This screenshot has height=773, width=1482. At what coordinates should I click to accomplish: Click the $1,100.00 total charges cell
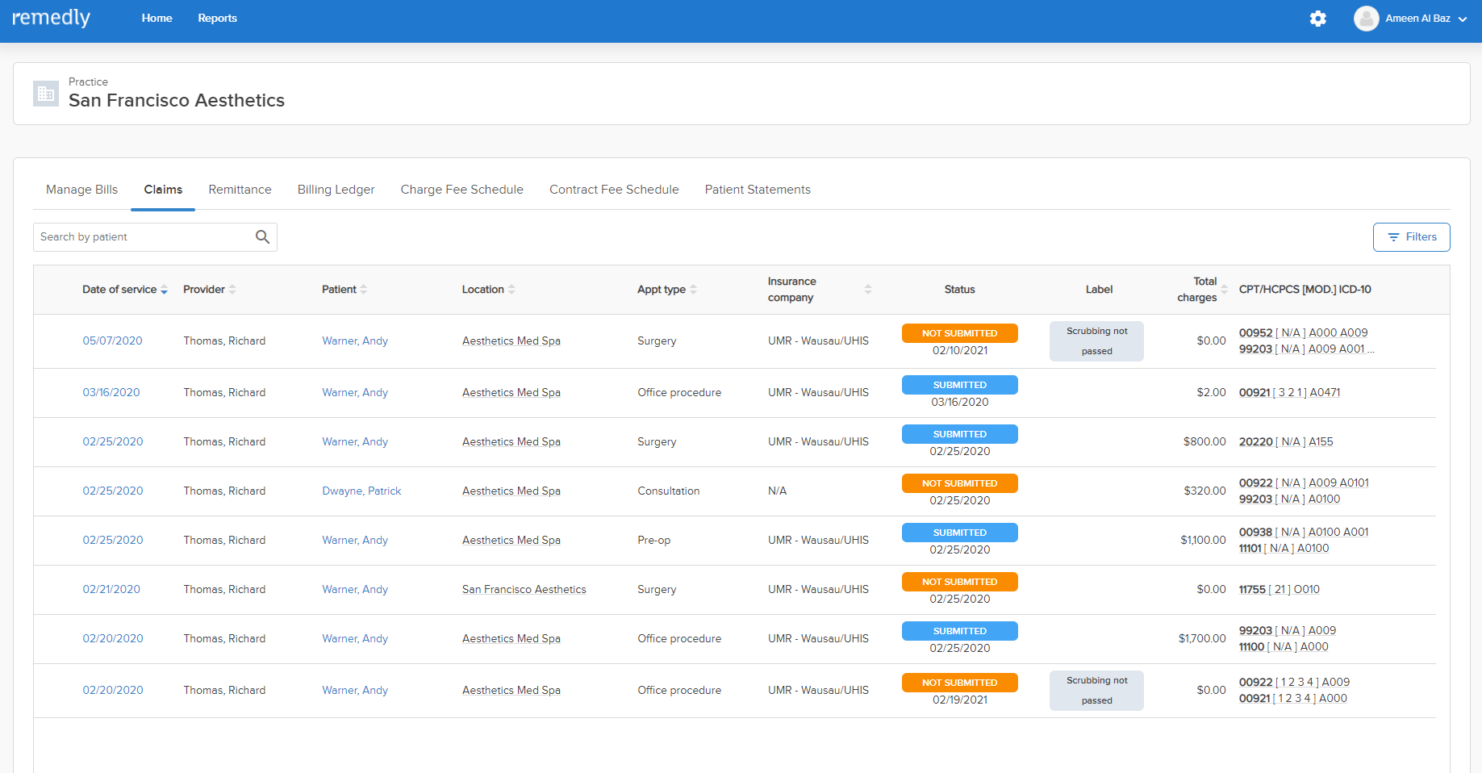1203,541
